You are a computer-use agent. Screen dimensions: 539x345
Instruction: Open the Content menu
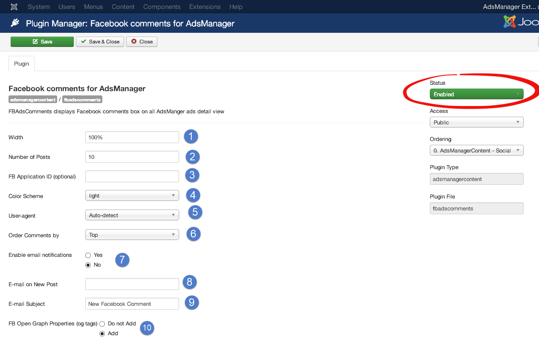(x=123, y=7)
